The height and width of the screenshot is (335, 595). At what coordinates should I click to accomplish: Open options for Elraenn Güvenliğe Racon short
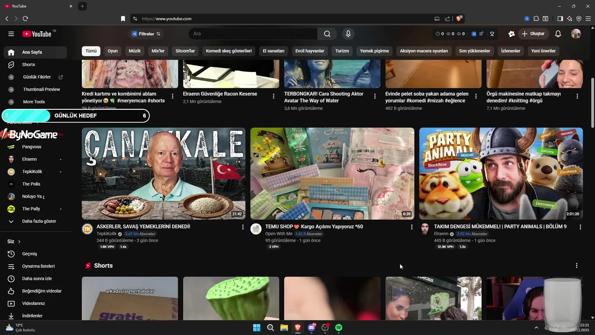point(274,96)
